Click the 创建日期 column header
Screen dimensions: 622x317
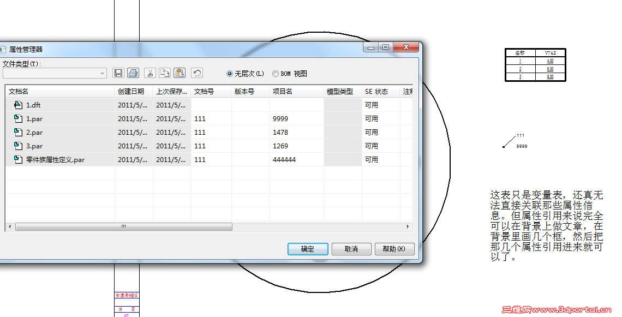pos(134,91)
